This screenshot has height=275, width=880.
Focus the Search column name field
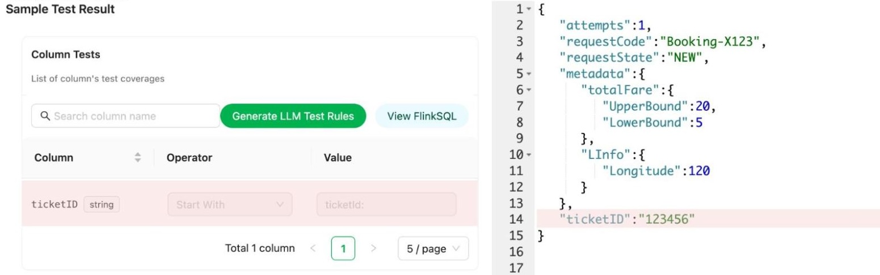[130, 116]
